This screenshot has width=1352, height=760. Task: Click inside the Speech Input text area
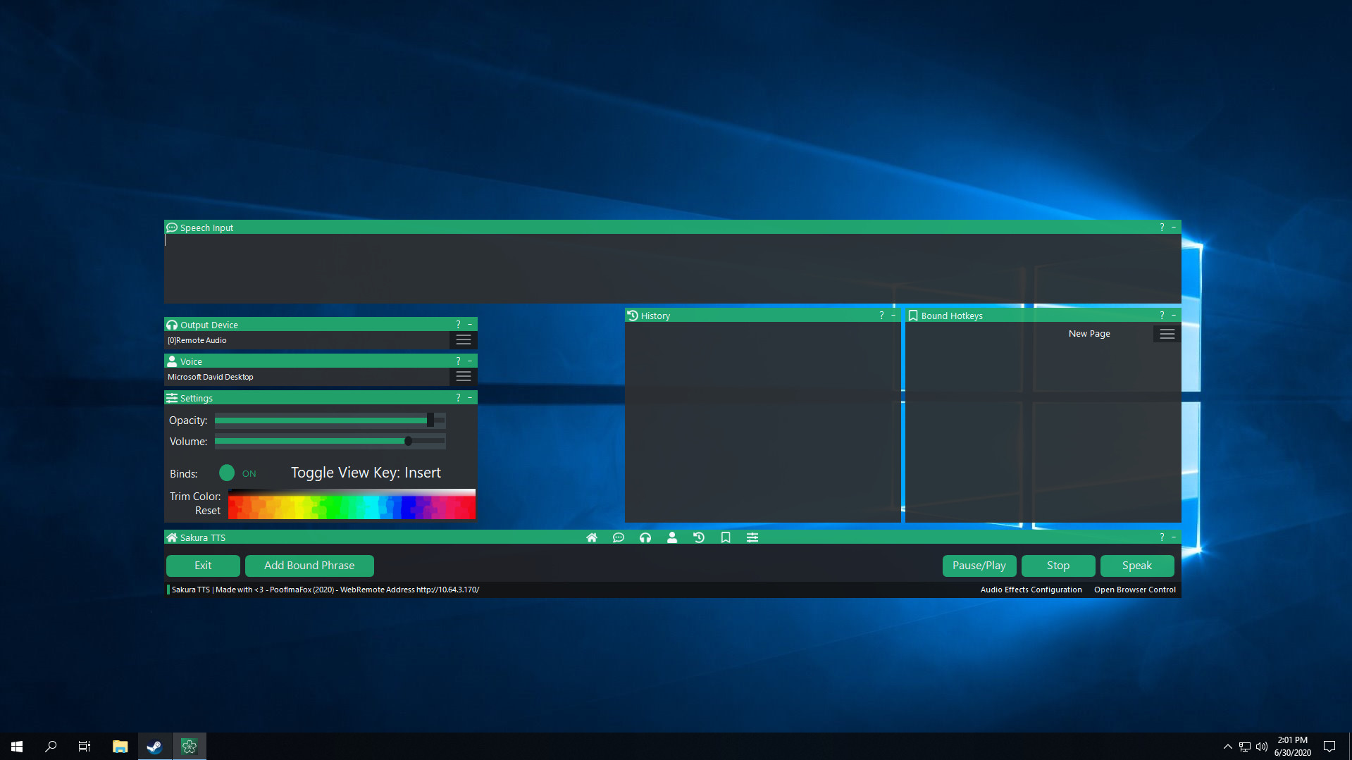(x=672, y=268)
